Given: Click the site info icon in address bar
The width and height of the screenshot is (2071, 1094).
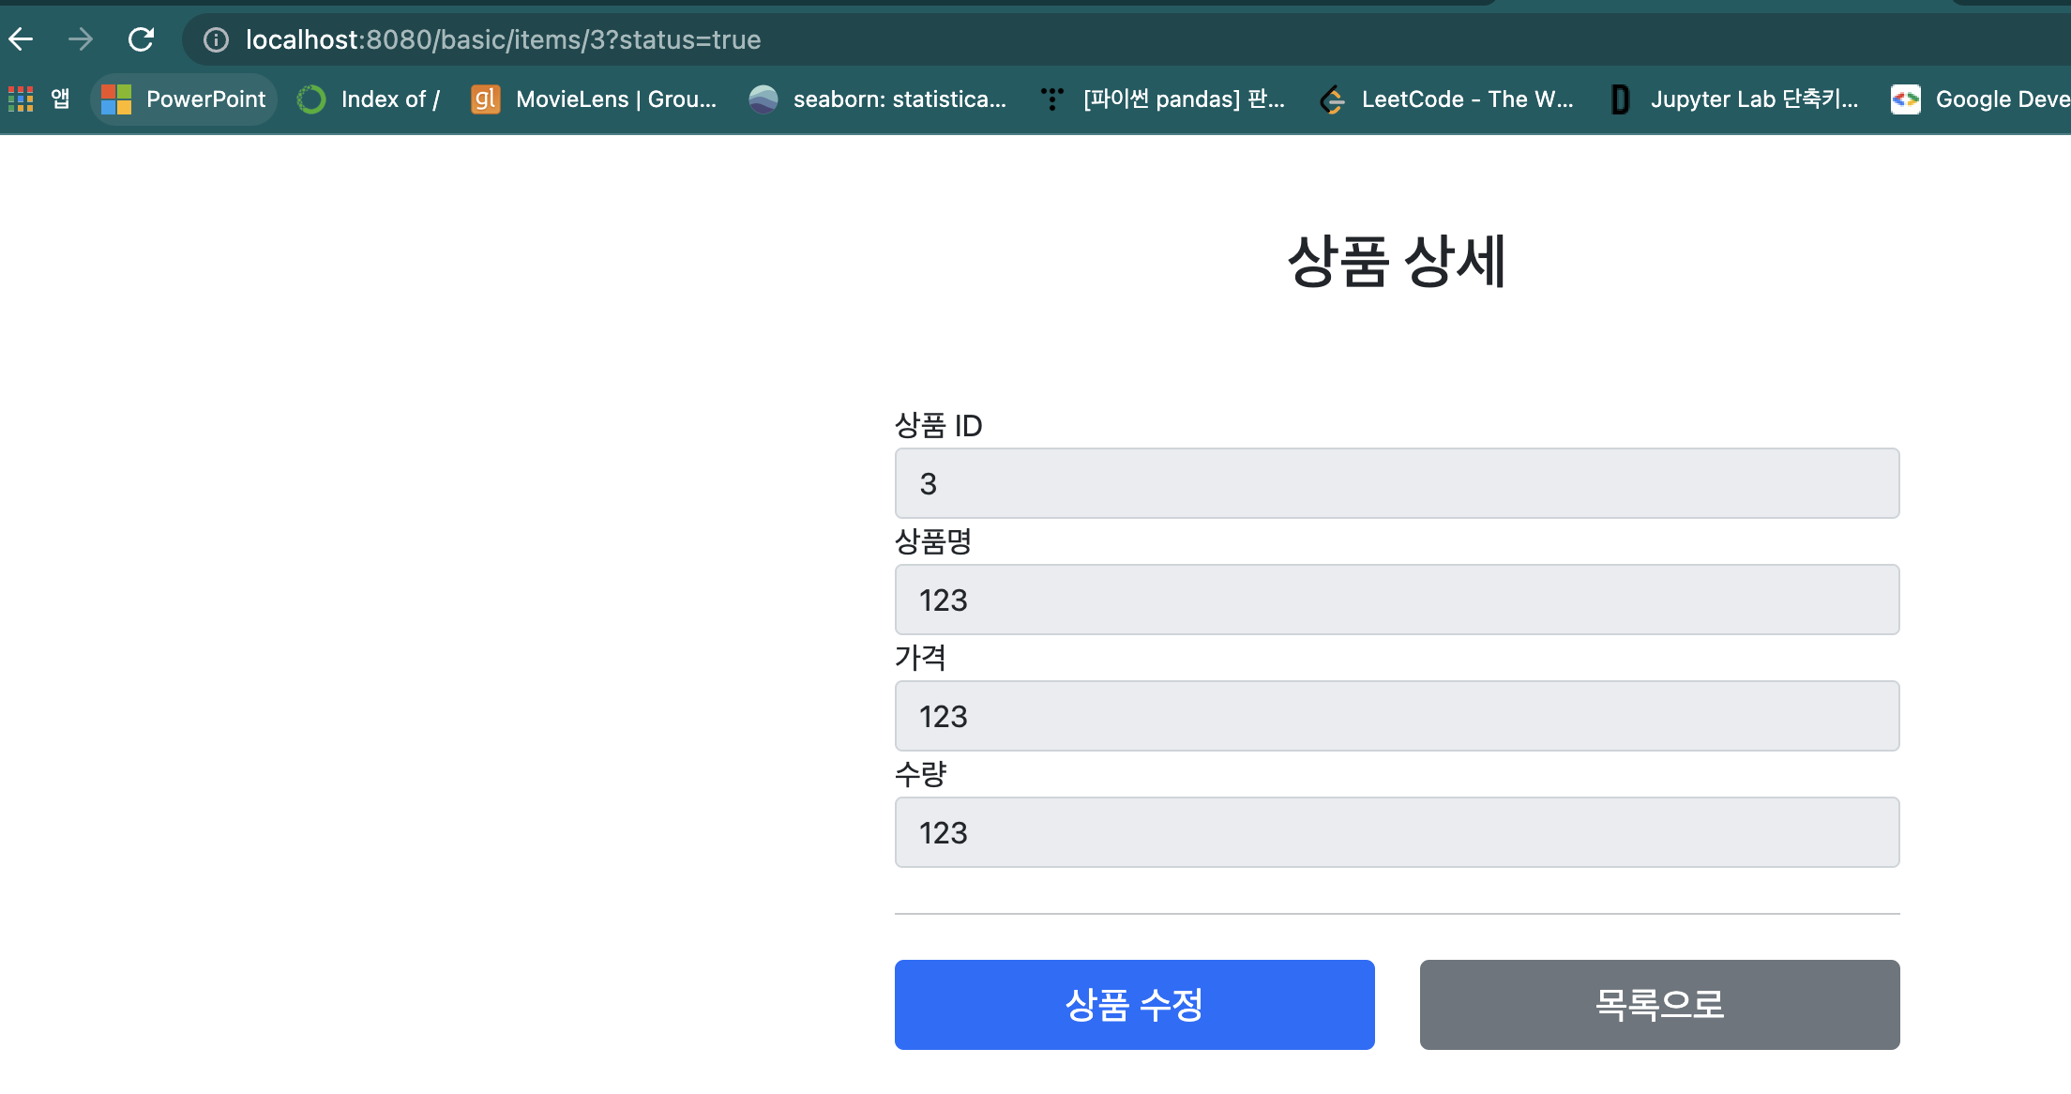Looking at the screenshot, I should pyautogui.click(x=216, y=39).
